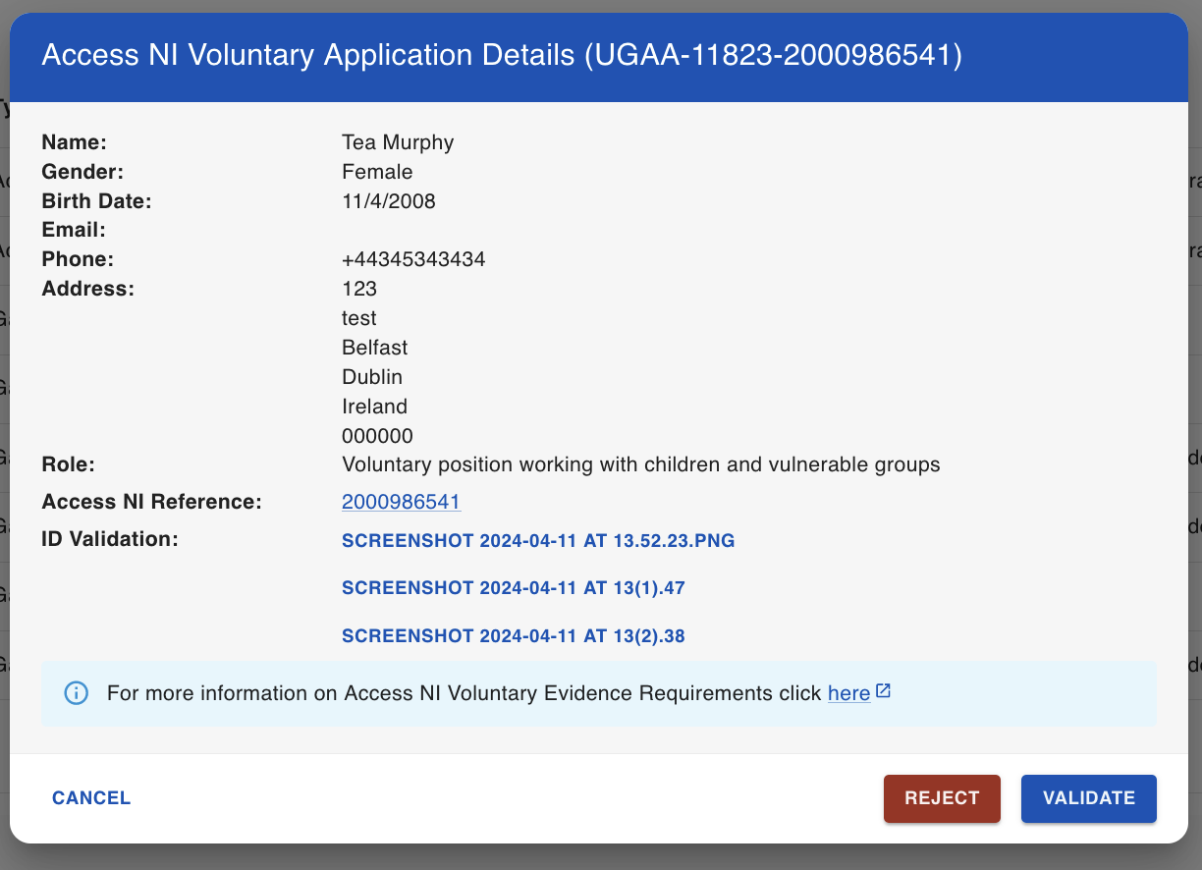Viewport: 1202px width, 870px height.
Task: Open Screenshot 2024-04-11 at 13(2).38 file
Action: tap(514, 636)
